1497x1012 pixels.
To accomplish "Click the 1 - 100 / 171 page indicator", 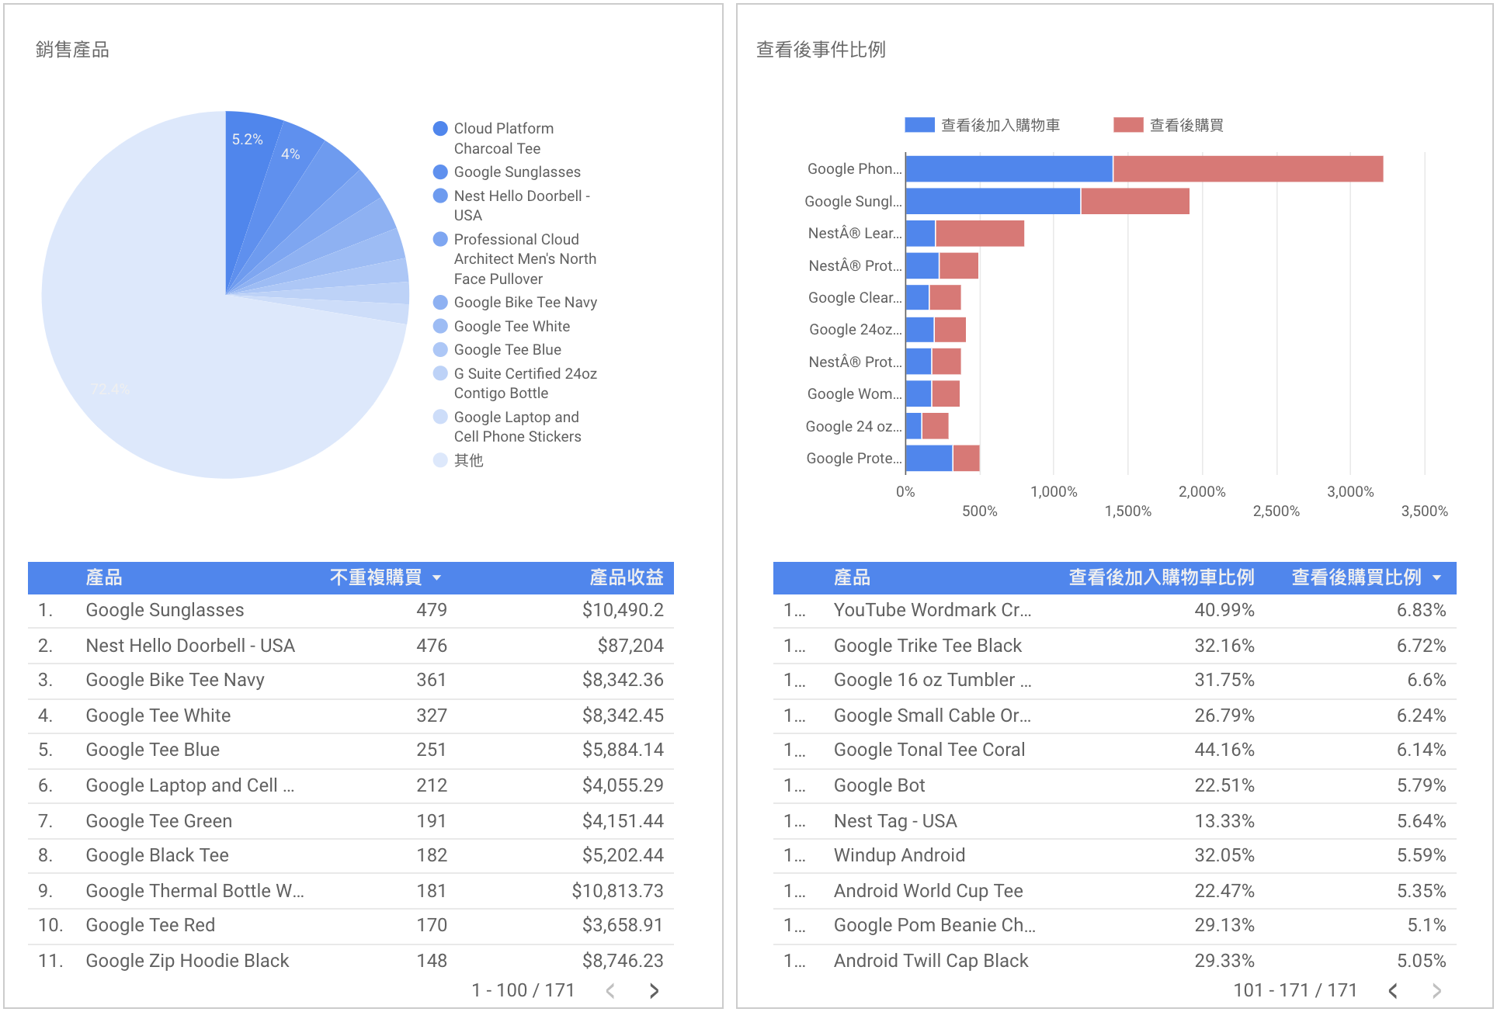I will [523, 990].
